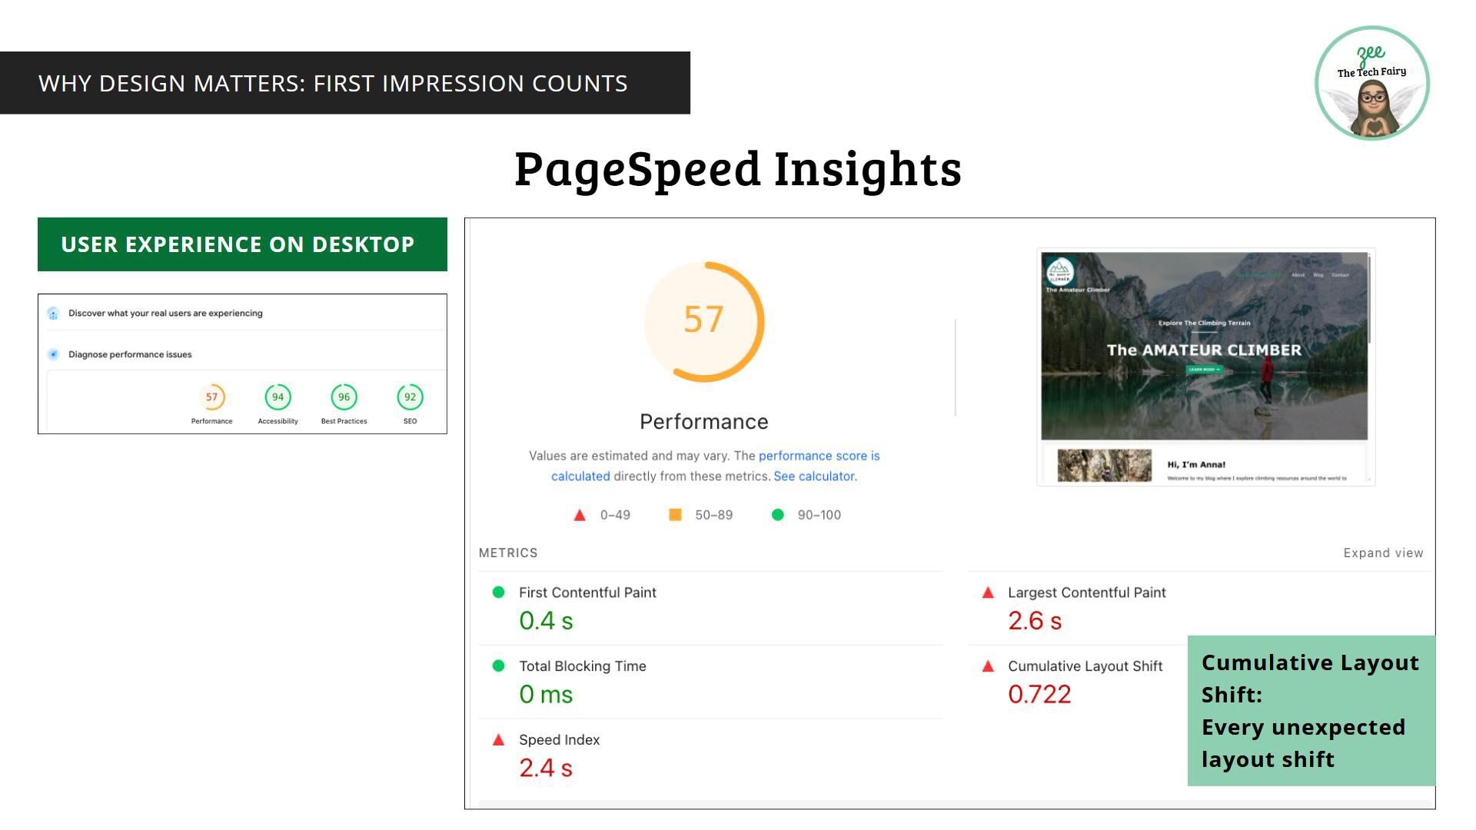Viewport: 1476px width, 830px height.
Task: Click the Tech Fairy logo avatar
Action: (1372, 83)
